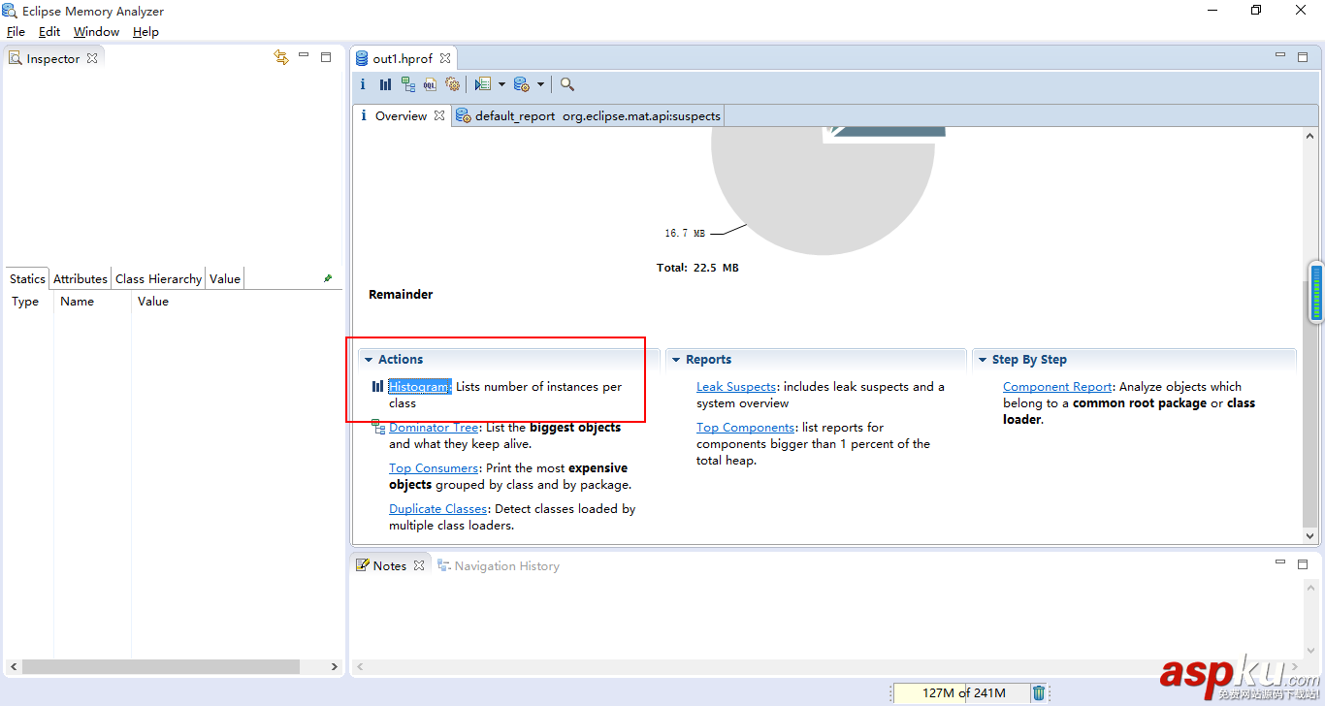Collapse the Step By Step section
The image size is (1325, 706).
click(x=982, y=360)
